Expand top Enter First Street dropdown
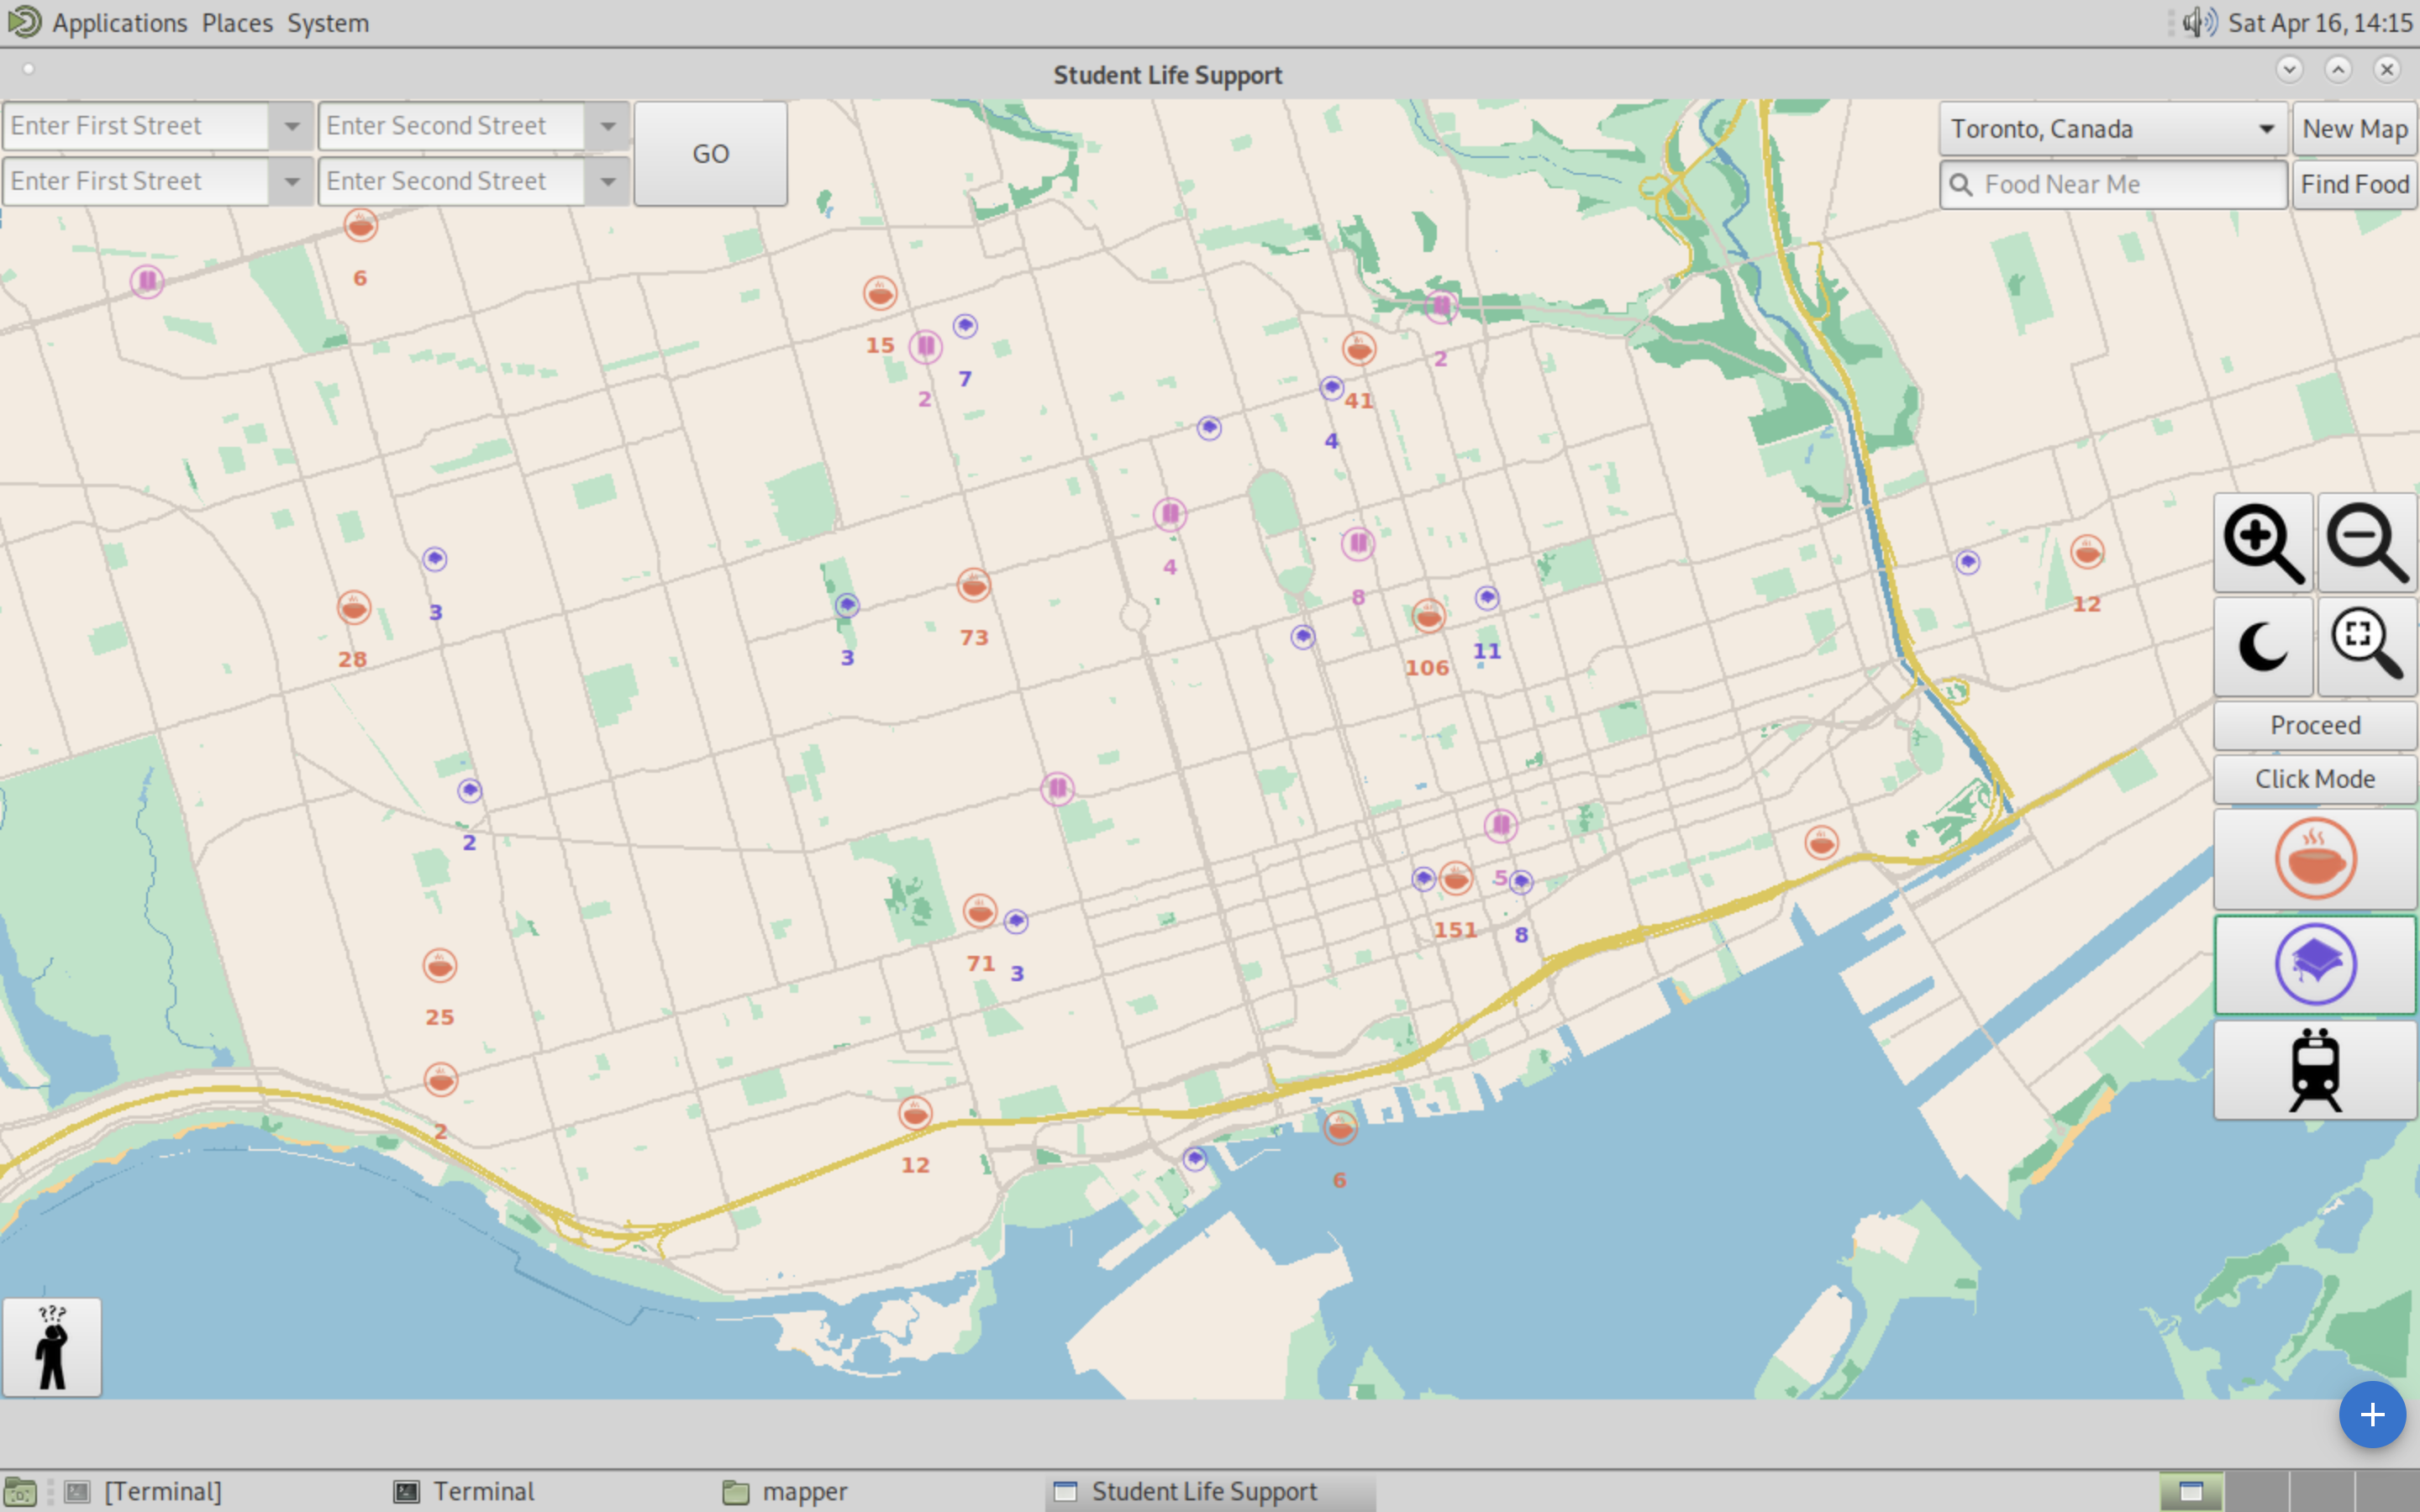The height and width of the screenshot is (1512, 2420). click(x=292, y=126)
